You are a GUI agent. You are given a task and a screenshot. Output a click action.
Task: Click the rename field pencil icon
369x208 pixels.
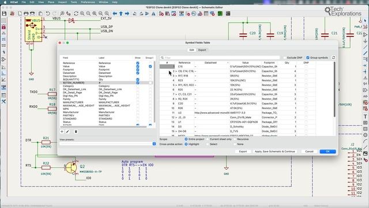click(67, 132)
